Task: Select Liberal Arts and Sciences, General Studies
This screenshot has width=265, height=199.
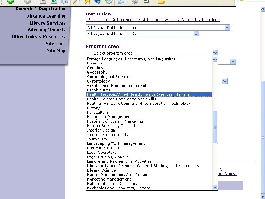Action: coord(149,166)
